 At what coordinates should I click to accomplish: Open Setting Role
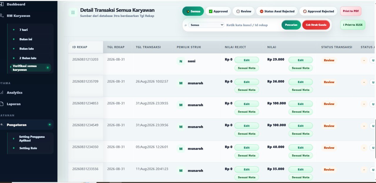pos(28,148)
